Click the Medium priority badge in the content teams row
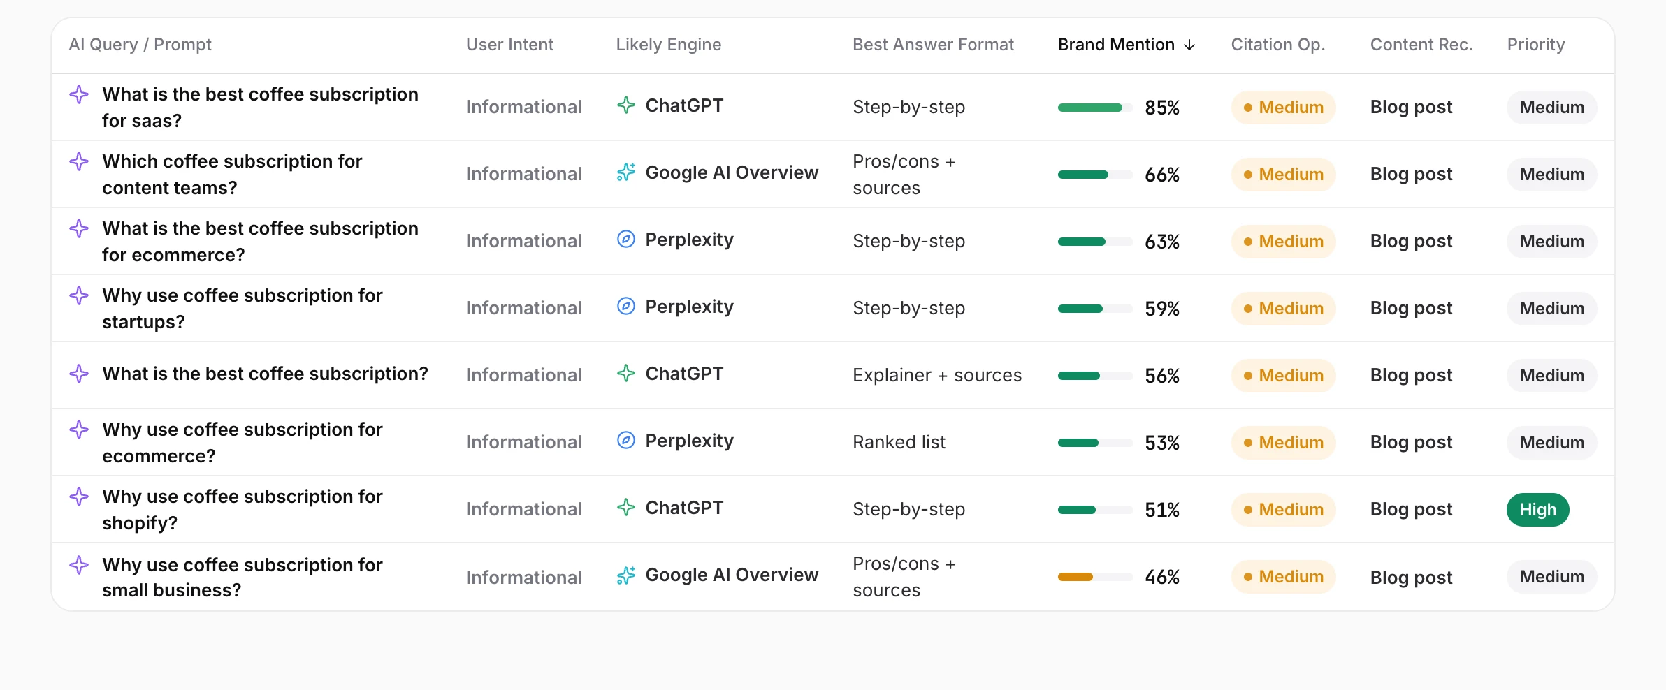 click(1552, 175)
